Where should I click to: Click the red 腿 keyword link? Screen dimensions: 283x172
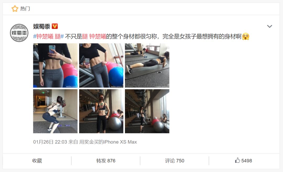click(x=85, y=37)
